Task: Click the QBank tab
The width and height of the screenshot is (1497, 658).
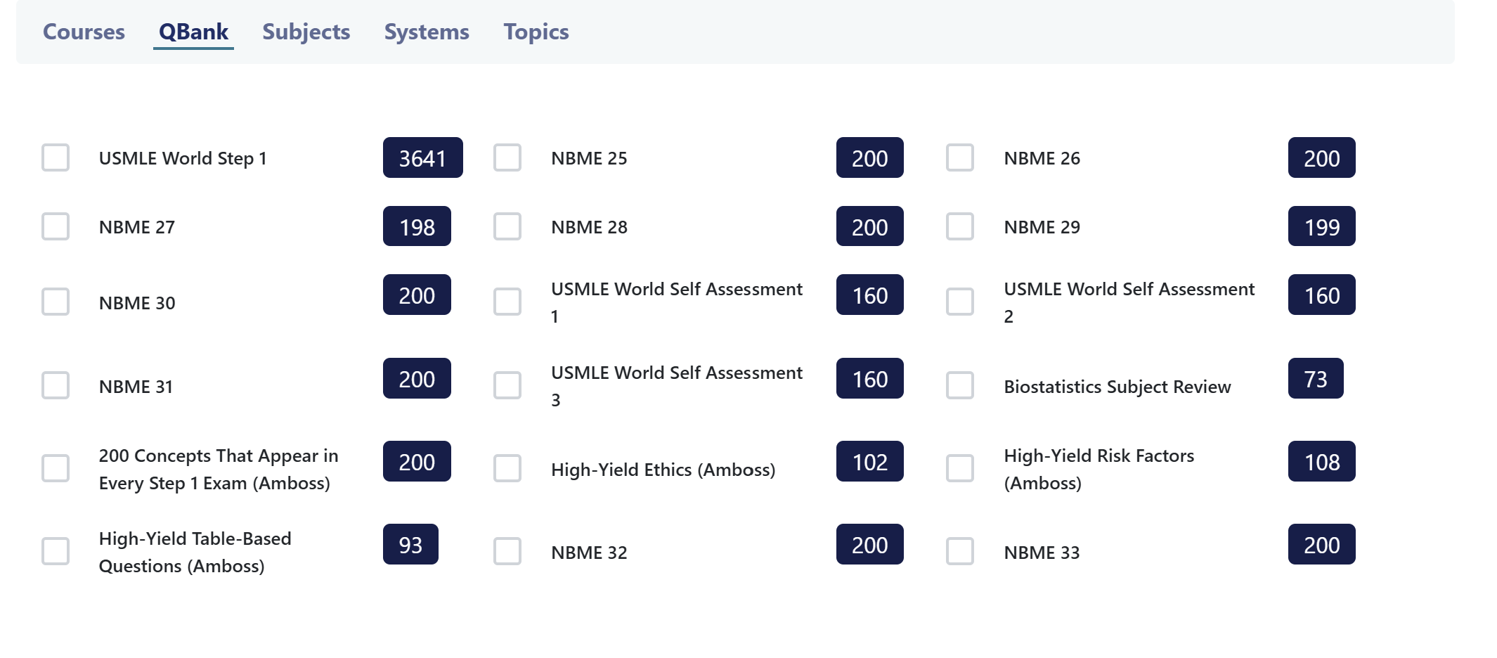Action: tap(193, 32)
